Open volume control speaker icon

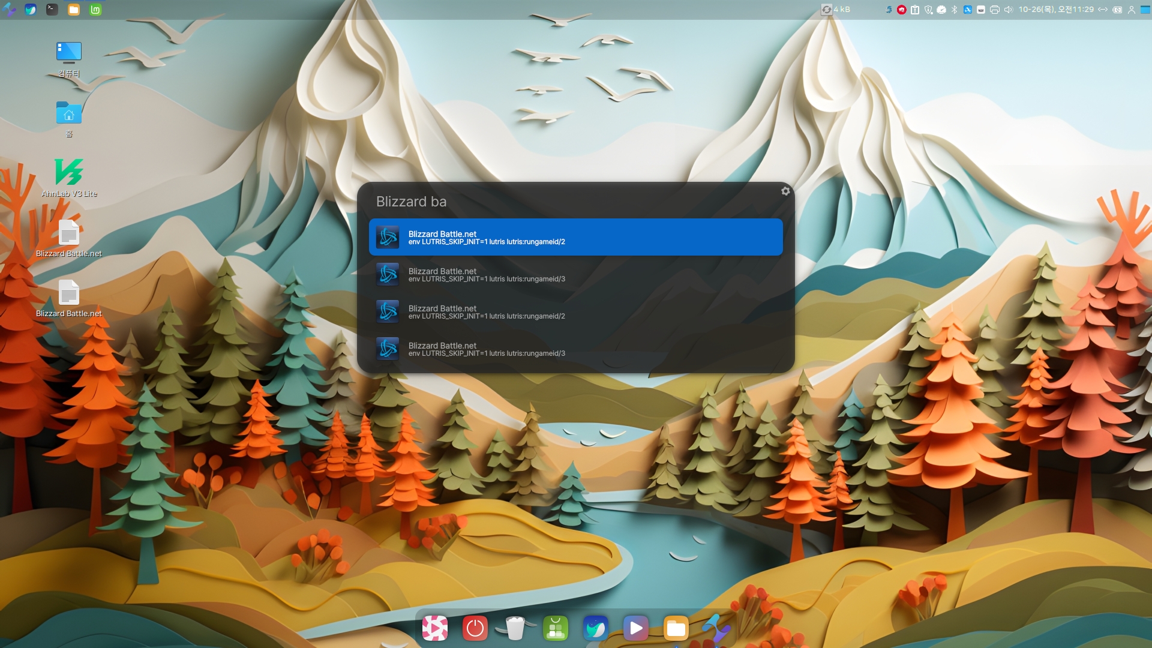click(x=1008, y=10)
